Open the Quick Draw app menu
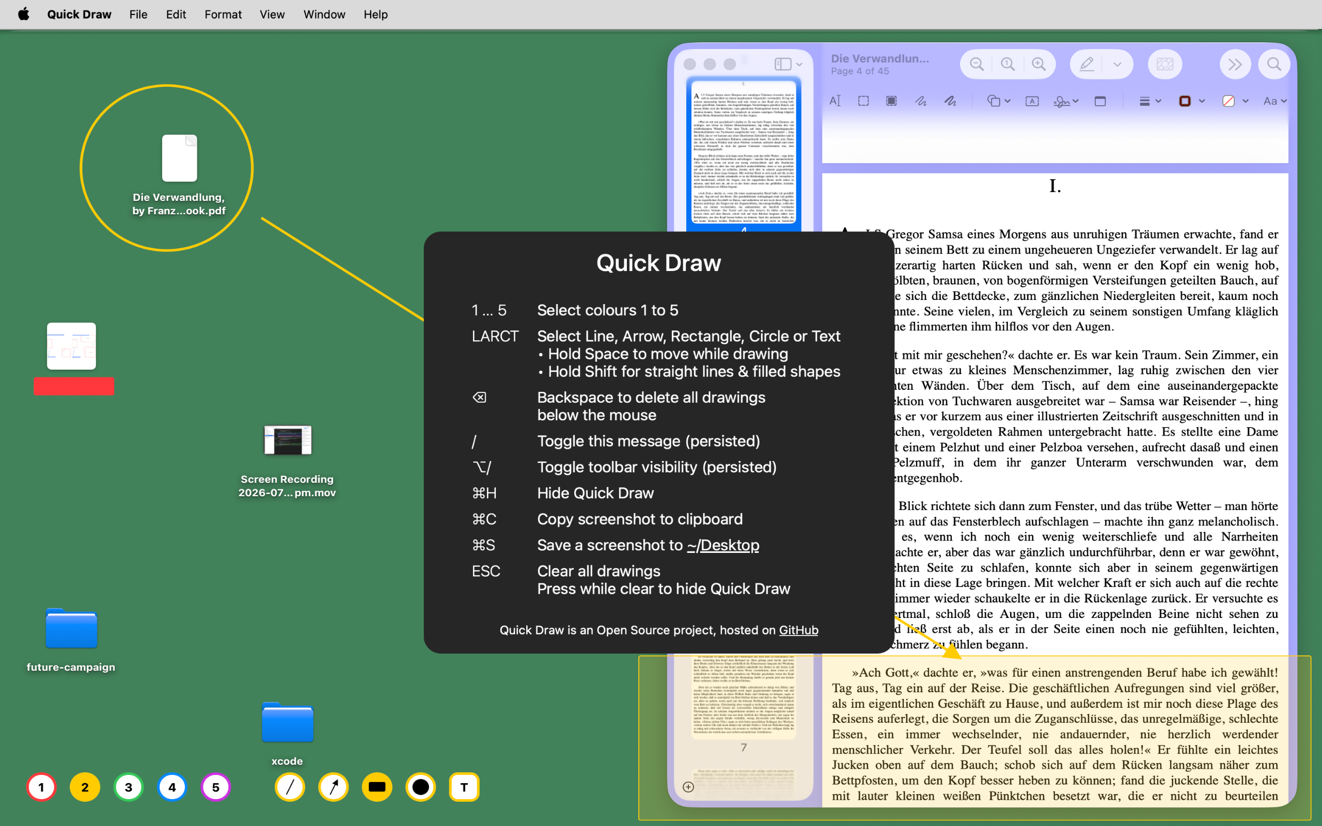The image size is (1322, 826). (x=79, y=14)
